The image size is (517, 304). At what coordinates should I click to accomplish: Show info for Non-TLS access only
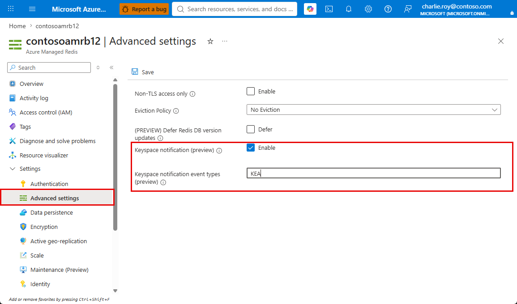click(x=192, y=94)
